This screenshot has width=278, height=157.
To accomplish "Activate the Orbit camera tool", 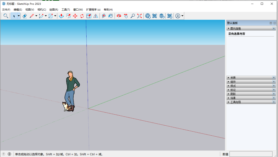I will [119, 16].
